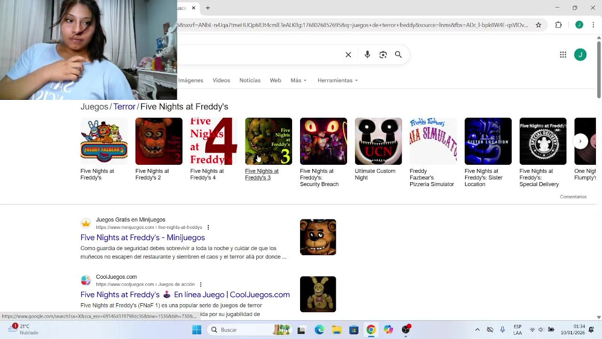
Task: Select the Five Nights at Freddy's 2 thumbnail
Action: click(x=159, y=141)
